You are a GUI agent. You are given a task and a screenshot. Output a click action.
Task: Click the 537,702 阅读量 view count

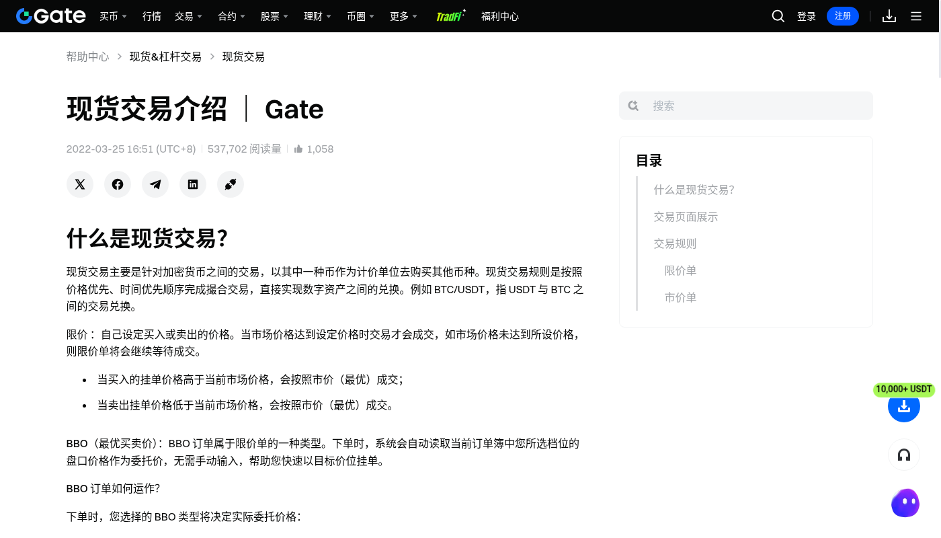(245, 149)
